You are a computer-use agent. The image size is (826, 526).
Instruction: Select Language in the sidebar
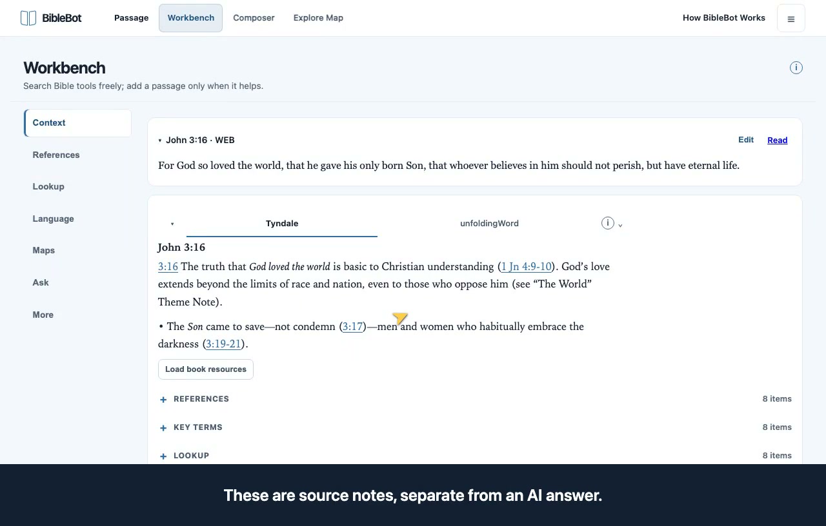coord(77,219)
